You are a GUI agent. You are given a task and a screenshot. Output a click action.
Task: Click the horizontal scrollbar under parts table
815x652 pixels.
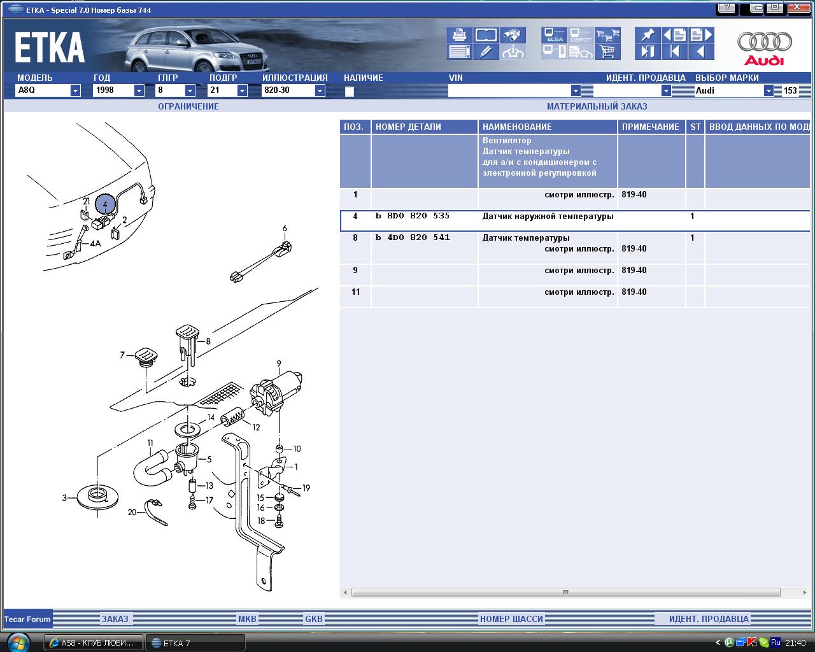click(565, 592)
